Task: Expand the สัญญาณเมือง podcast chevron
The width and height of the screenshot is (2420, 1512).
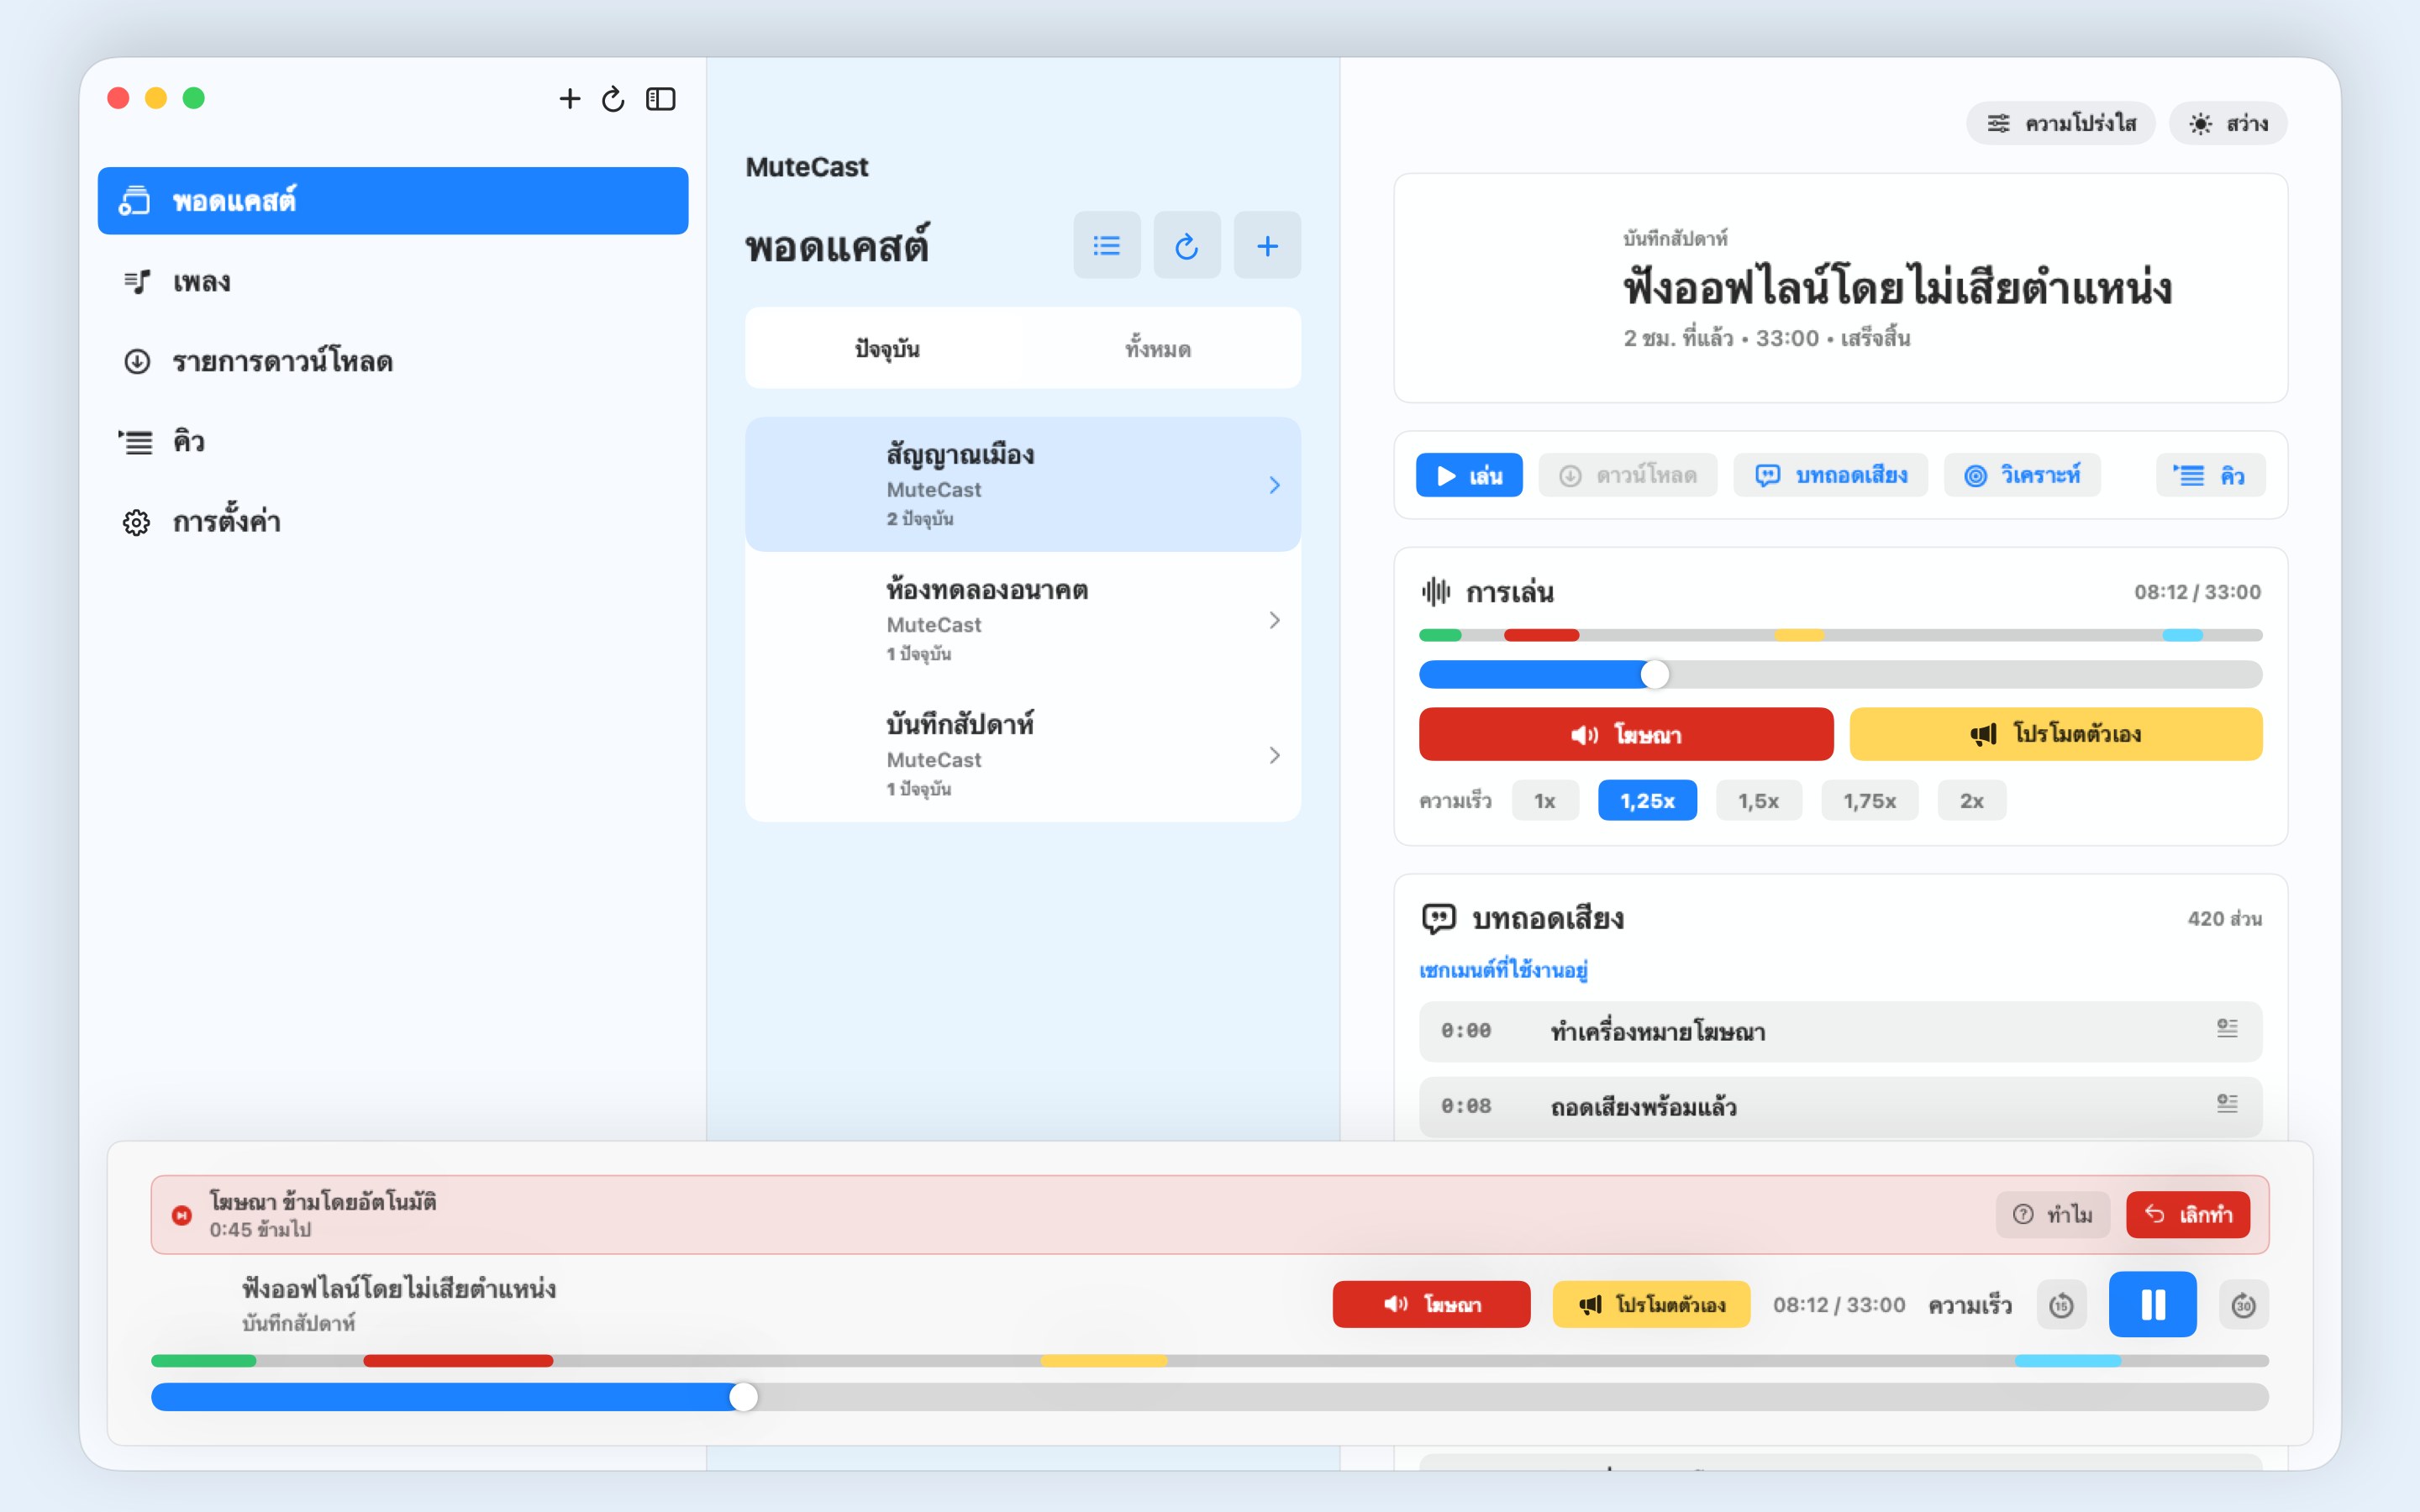Action: coord(1274,485)
